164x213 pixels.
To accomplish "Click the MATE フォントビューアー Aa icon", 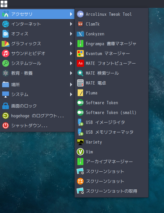I will pyautogui.click(x=80, y=63).
